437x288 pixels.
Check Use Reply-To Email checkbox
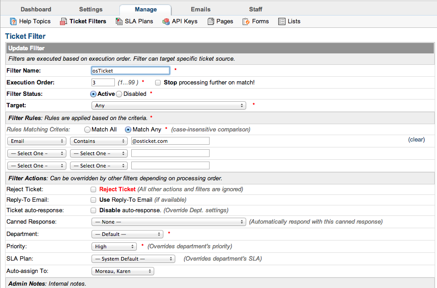coord(93,200)
